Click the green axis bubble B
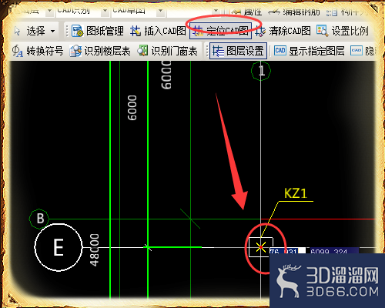 [39, 219]
